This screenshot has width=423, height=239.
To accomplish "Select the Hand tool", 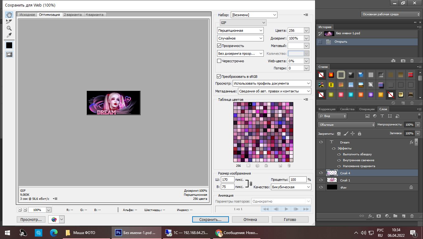I will [9, 15].
